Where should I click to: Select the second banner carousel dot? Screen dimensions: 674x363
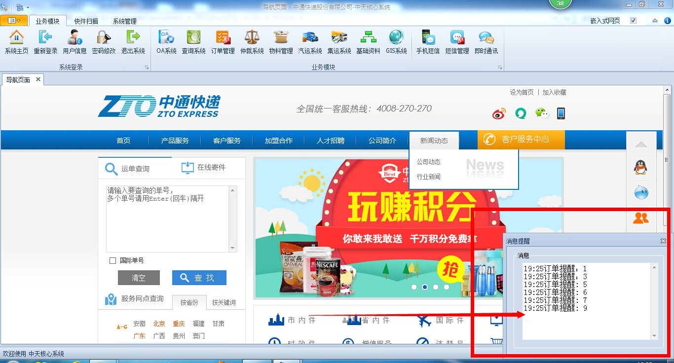[424, 287]
